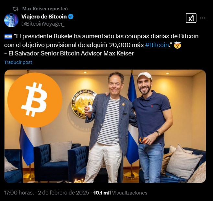Image resolution: width=213 pixels, height=201 pixels.
Task: Open the three-dot more options menu
Action: click(x=203, y=18)
